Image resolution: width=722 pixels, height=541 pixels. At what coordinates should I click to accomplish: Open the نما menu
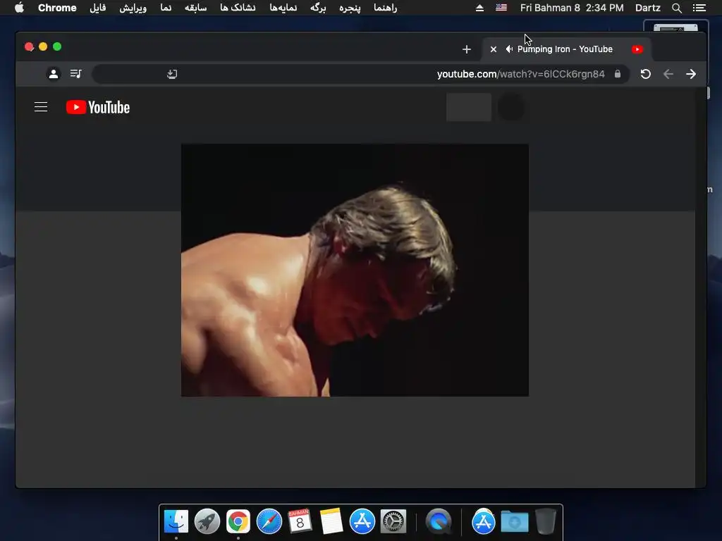(x=166, y=8)
